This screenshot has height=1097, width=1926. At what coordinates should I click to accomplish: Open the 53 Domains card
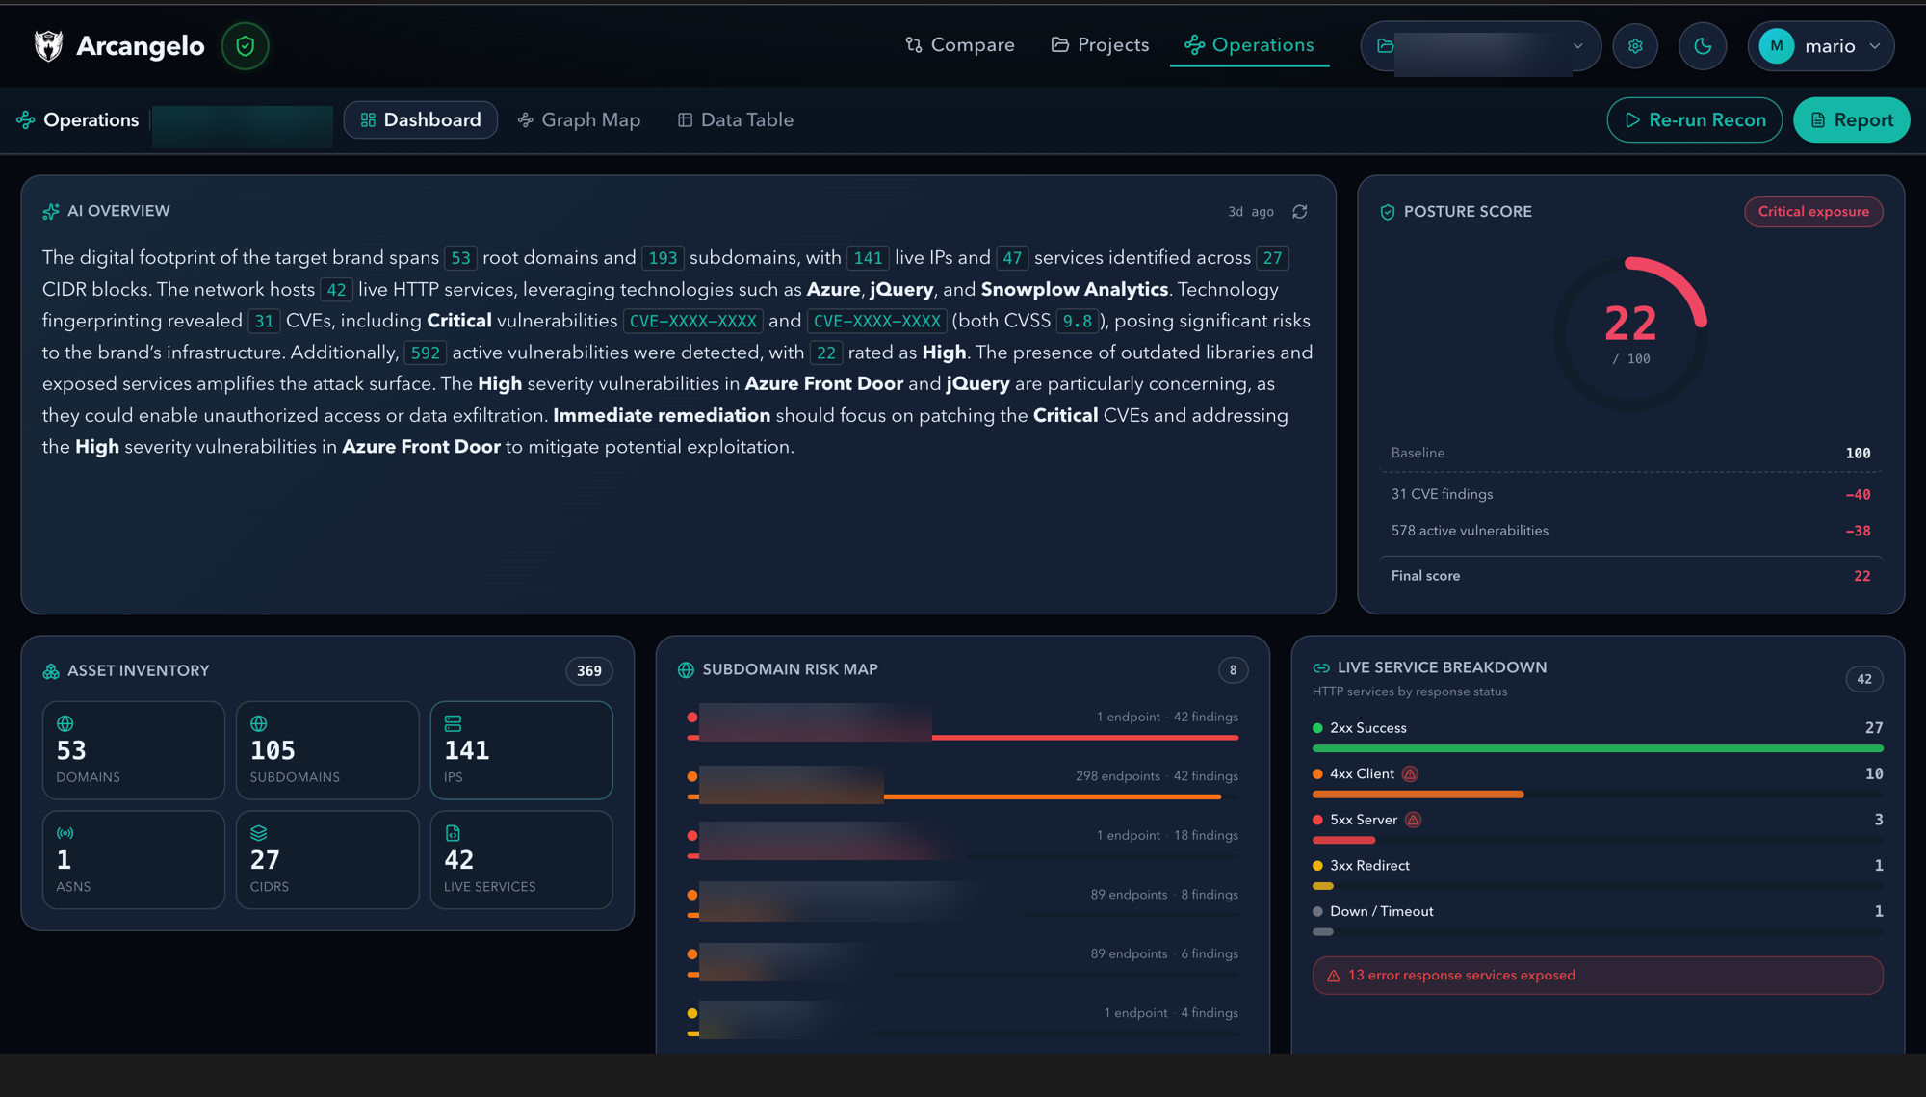click(134, 750)
